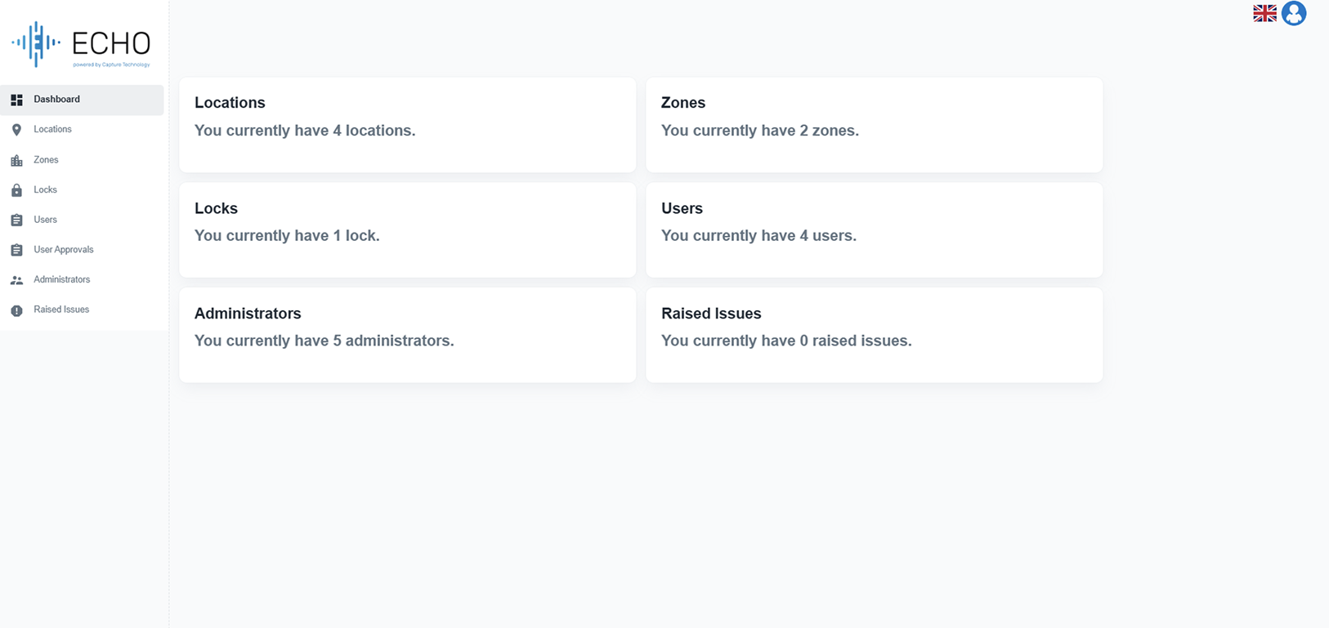Click the Raised Issues alert icon
Viewport: 1329px width, 628px height.
pos(16,310)
